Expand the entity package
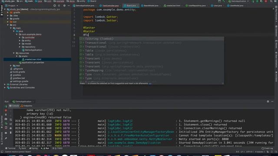The width and height of the screenshot is (278, 156). point(20,40)
